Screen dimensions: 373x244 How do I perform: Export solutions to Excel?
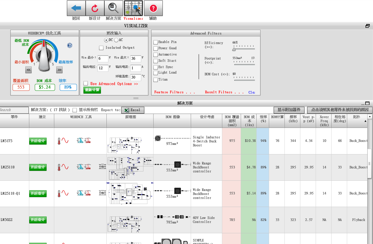point(133,110)
